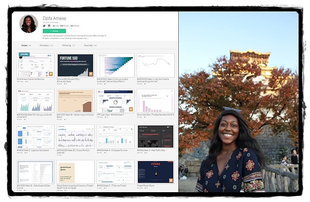Open the LinkedIn icon beside Twitter
The image size is (310, 202).
pyautogui.click(x=49, y=26)
